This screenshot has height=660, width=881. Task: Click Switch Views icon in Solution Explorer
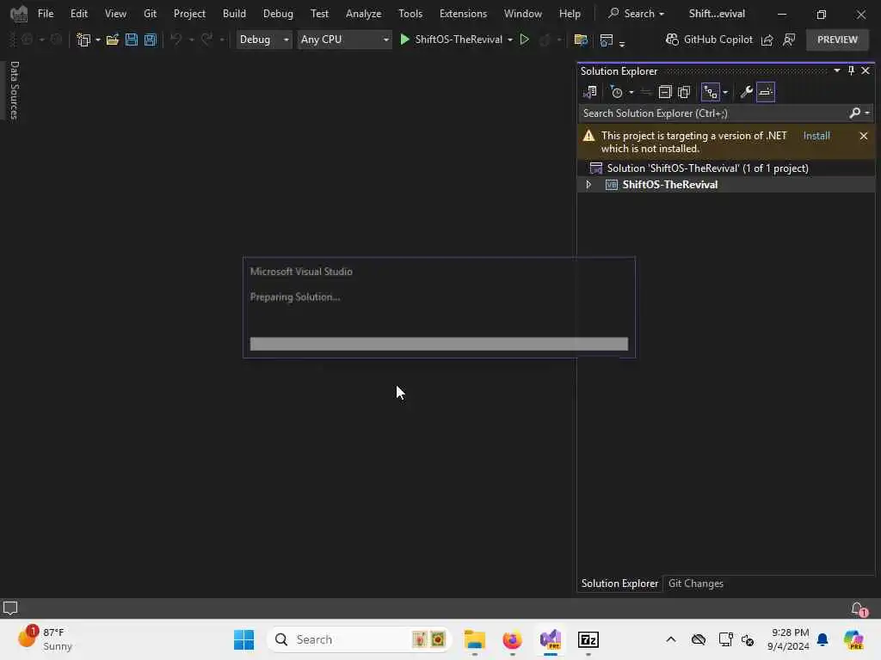pyautogui.click(x=589, y=92)
